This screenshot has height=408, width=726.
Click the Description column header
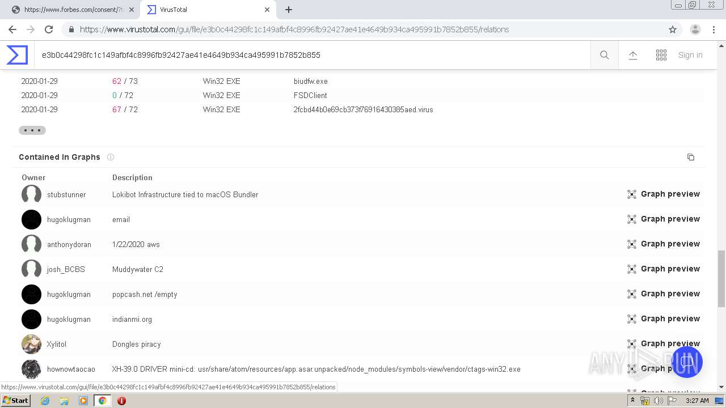tap(132, 177)
